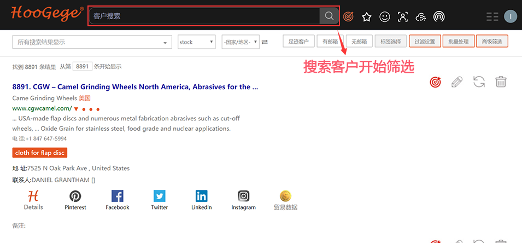Open 高级筛选 advanced filter
The height and width of the screenshot is (243, 522).
(492, 42)
